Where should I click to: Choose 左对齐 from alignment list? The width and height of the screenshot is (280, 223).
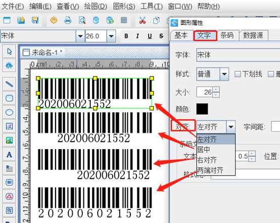216,140
